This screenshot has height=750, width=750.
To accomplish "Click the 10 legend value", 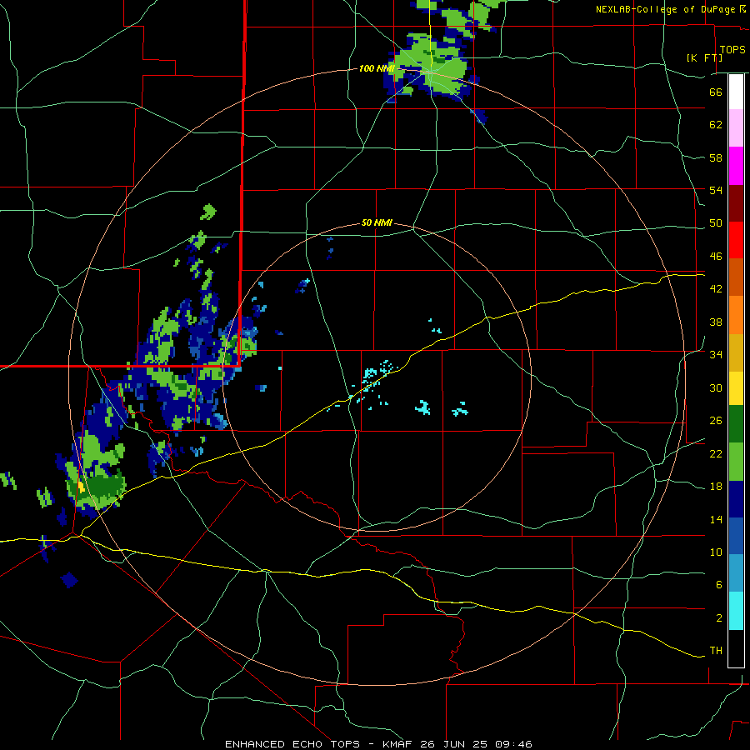I will coord(716,552).
